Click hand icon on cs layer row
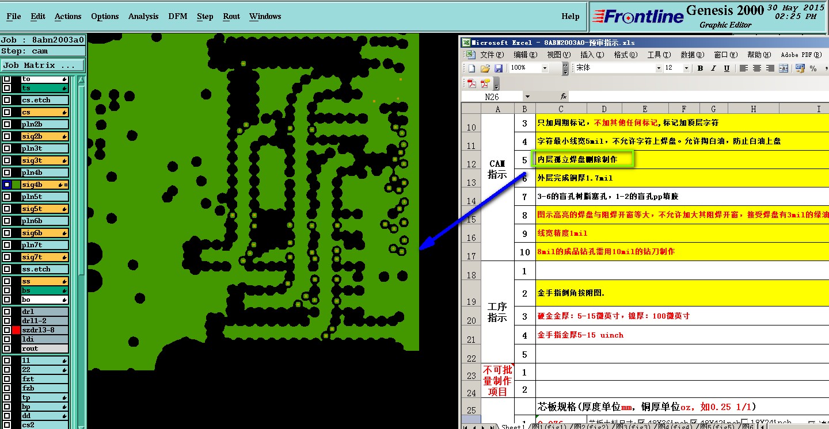 [64, 112]
